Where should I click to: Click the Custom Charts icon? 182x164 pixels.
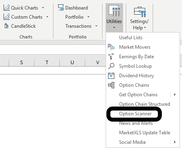[7, 17]
